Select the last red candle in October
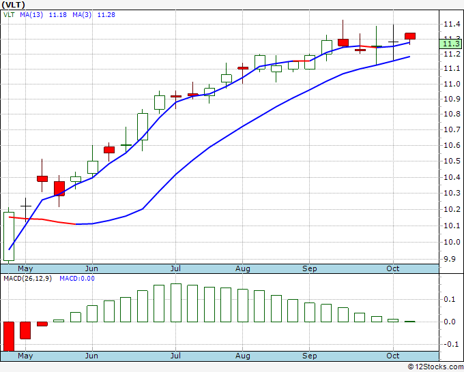The height and width of the screenshot is (372, 464). [410, 36]
